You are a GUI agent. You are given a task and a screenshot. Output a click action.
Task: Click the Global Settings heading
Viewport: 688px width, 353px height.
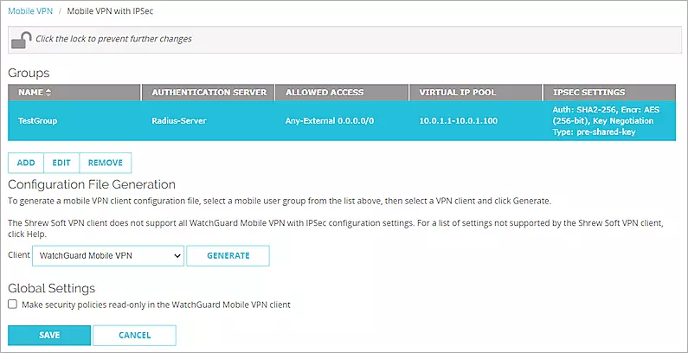pyautogui.click(x=52, y=288)
